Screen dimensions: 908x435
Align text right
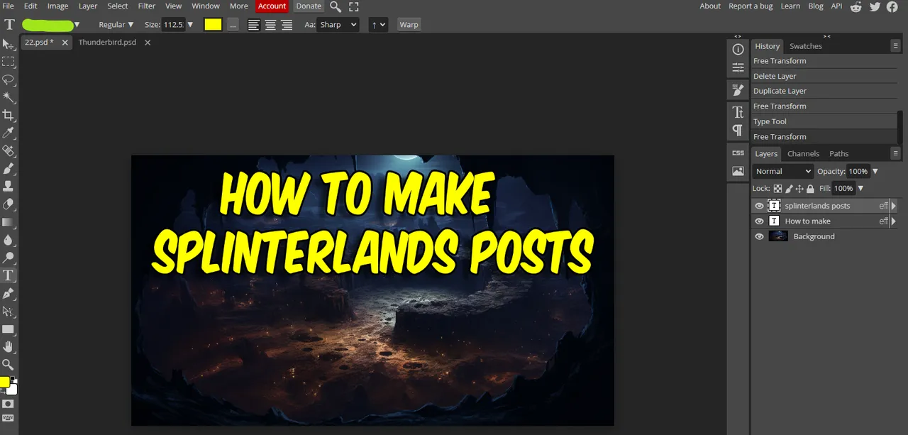(x=287, y=25)
